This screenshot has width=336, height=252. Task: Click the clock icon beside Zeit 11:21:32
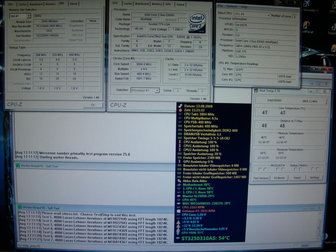pyautogui.click(x=180, y=110)
